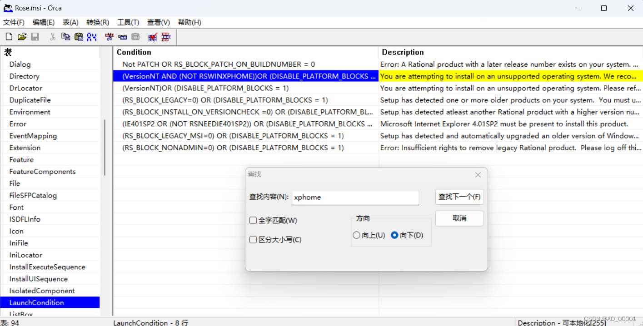Click the 查找内容 search text field

pyautogui.click(x=355, y=198)
